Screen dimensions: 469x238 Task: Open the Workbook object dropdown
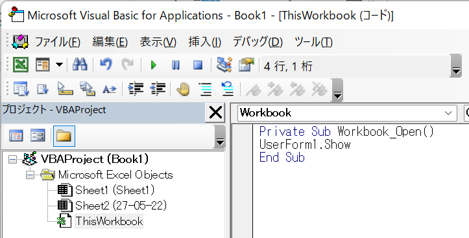[x=448, y=113]
